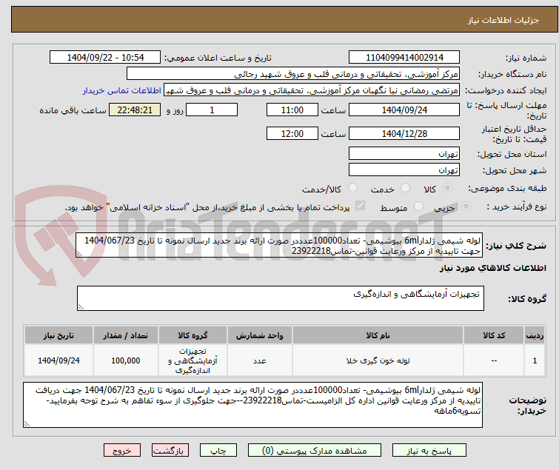Image resolution: width=559 pixels, height=470 pixels.
Task: Click the goods group cell 'تجهیزات آزمایشگاهی و اندازه‌گیری' in table
Action: pos(193,360)
